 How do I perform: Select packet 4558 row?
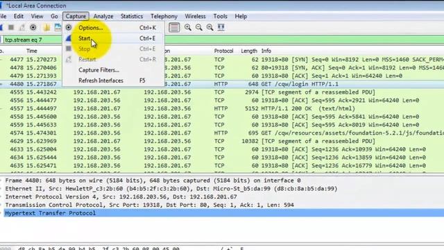[222, 117]
